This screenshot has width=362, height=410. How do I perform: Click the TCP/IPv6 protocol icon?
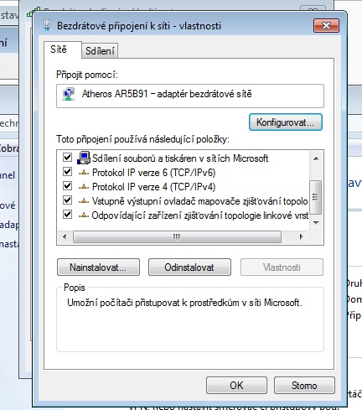click(84, 173)
